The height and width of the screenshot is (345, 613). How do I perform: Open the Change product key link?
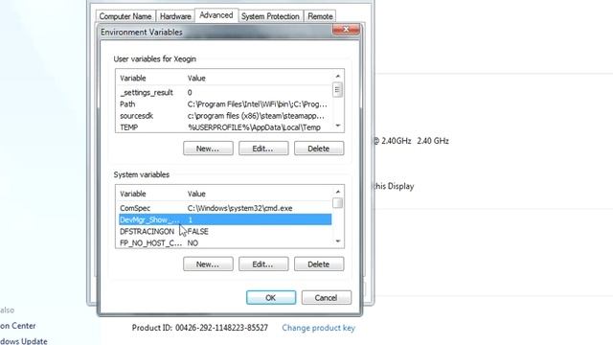(318, 328)
